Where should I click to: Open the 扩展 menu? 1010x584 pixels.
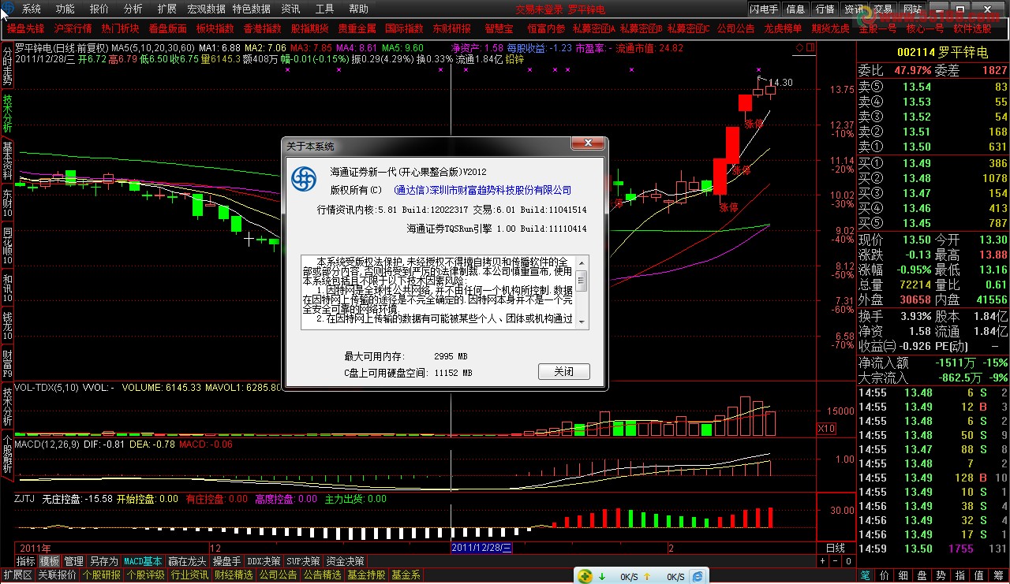click(167, 9)
